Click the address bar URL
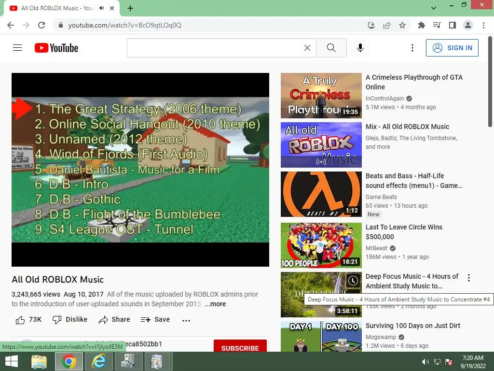494x371 pixels. point(125,25)
